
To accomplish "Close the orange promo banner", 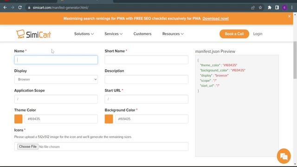I will click(x=289, y=17).
